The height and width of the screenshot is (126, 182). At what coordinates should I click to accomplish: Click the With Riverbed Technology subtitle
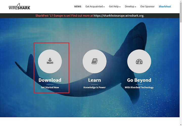[x=139, y=87]
